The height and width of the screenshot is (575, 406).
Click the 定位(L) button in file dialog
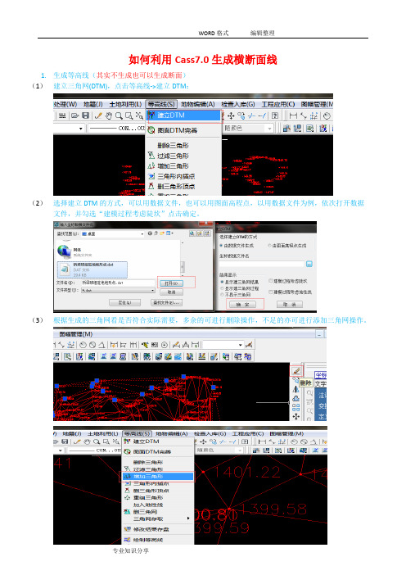[124, 302]
